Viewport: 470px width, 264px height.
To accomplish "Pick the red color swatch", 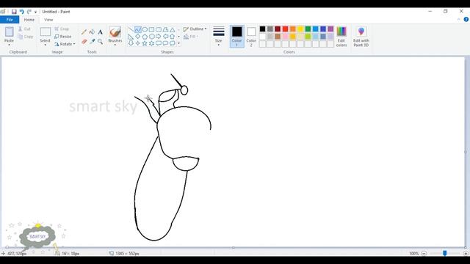I will pos(285,29).
